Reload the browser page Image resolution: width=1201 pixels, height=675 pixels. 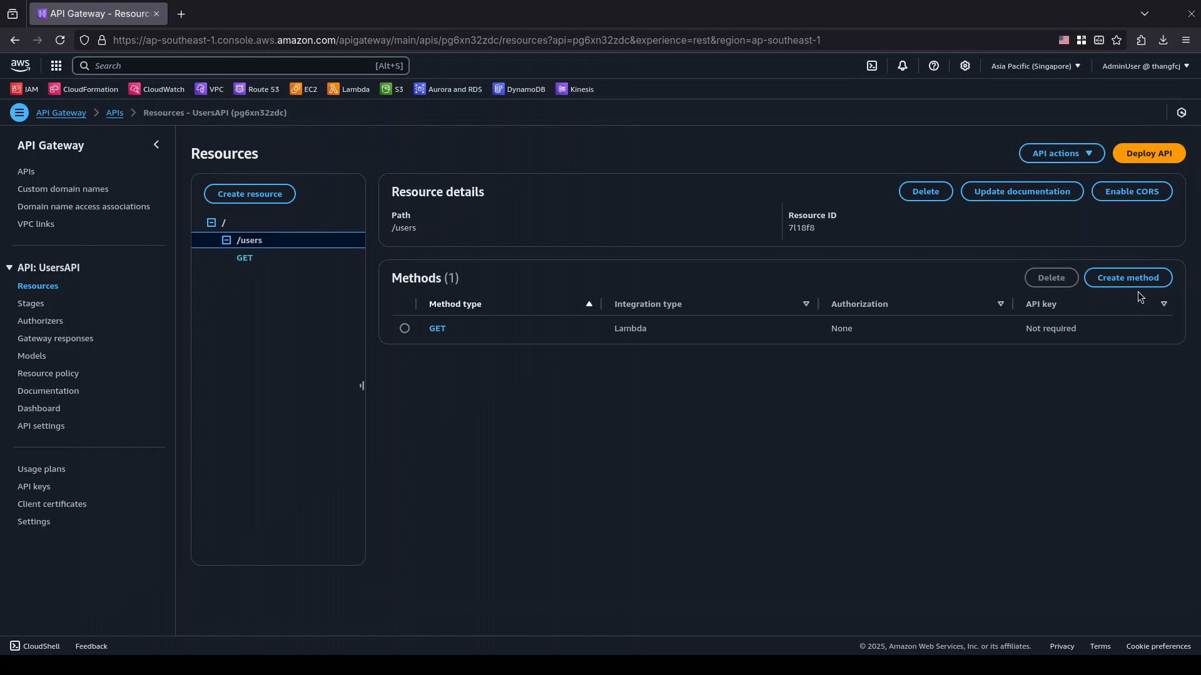coord(60,40)
